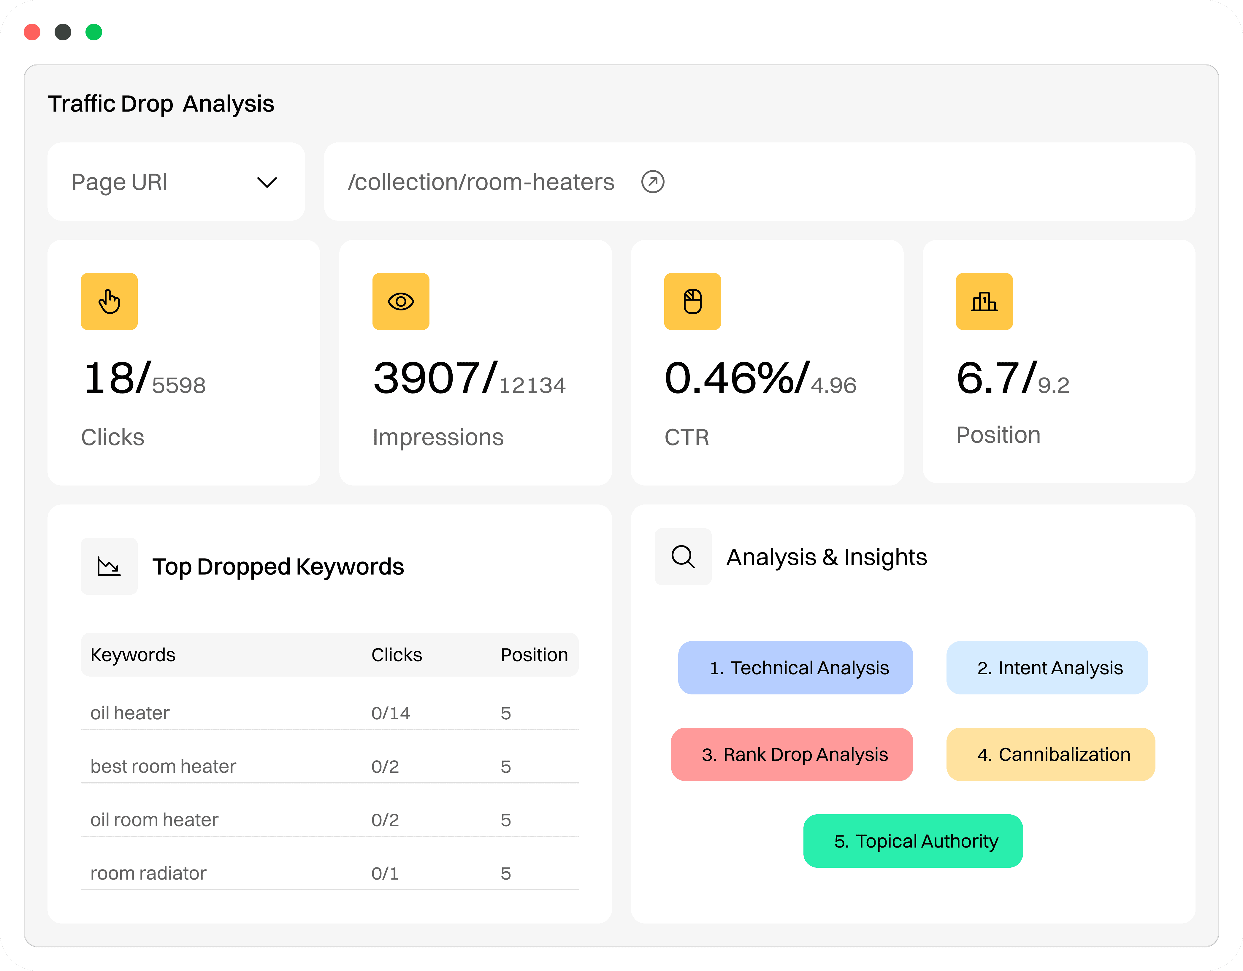Click the CTR mouse icon

coord(692,301)
